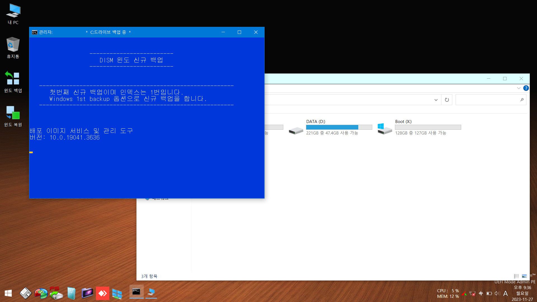Switch to the Explorer PC taskbar button

[x=151, y=292]
